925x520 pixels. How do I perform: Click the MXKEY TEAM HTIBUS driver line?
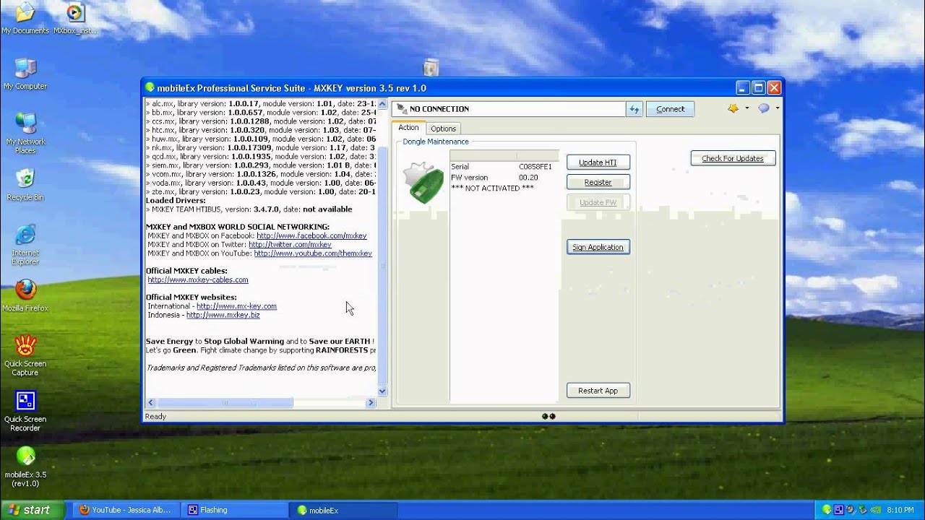tap(249, 209)
